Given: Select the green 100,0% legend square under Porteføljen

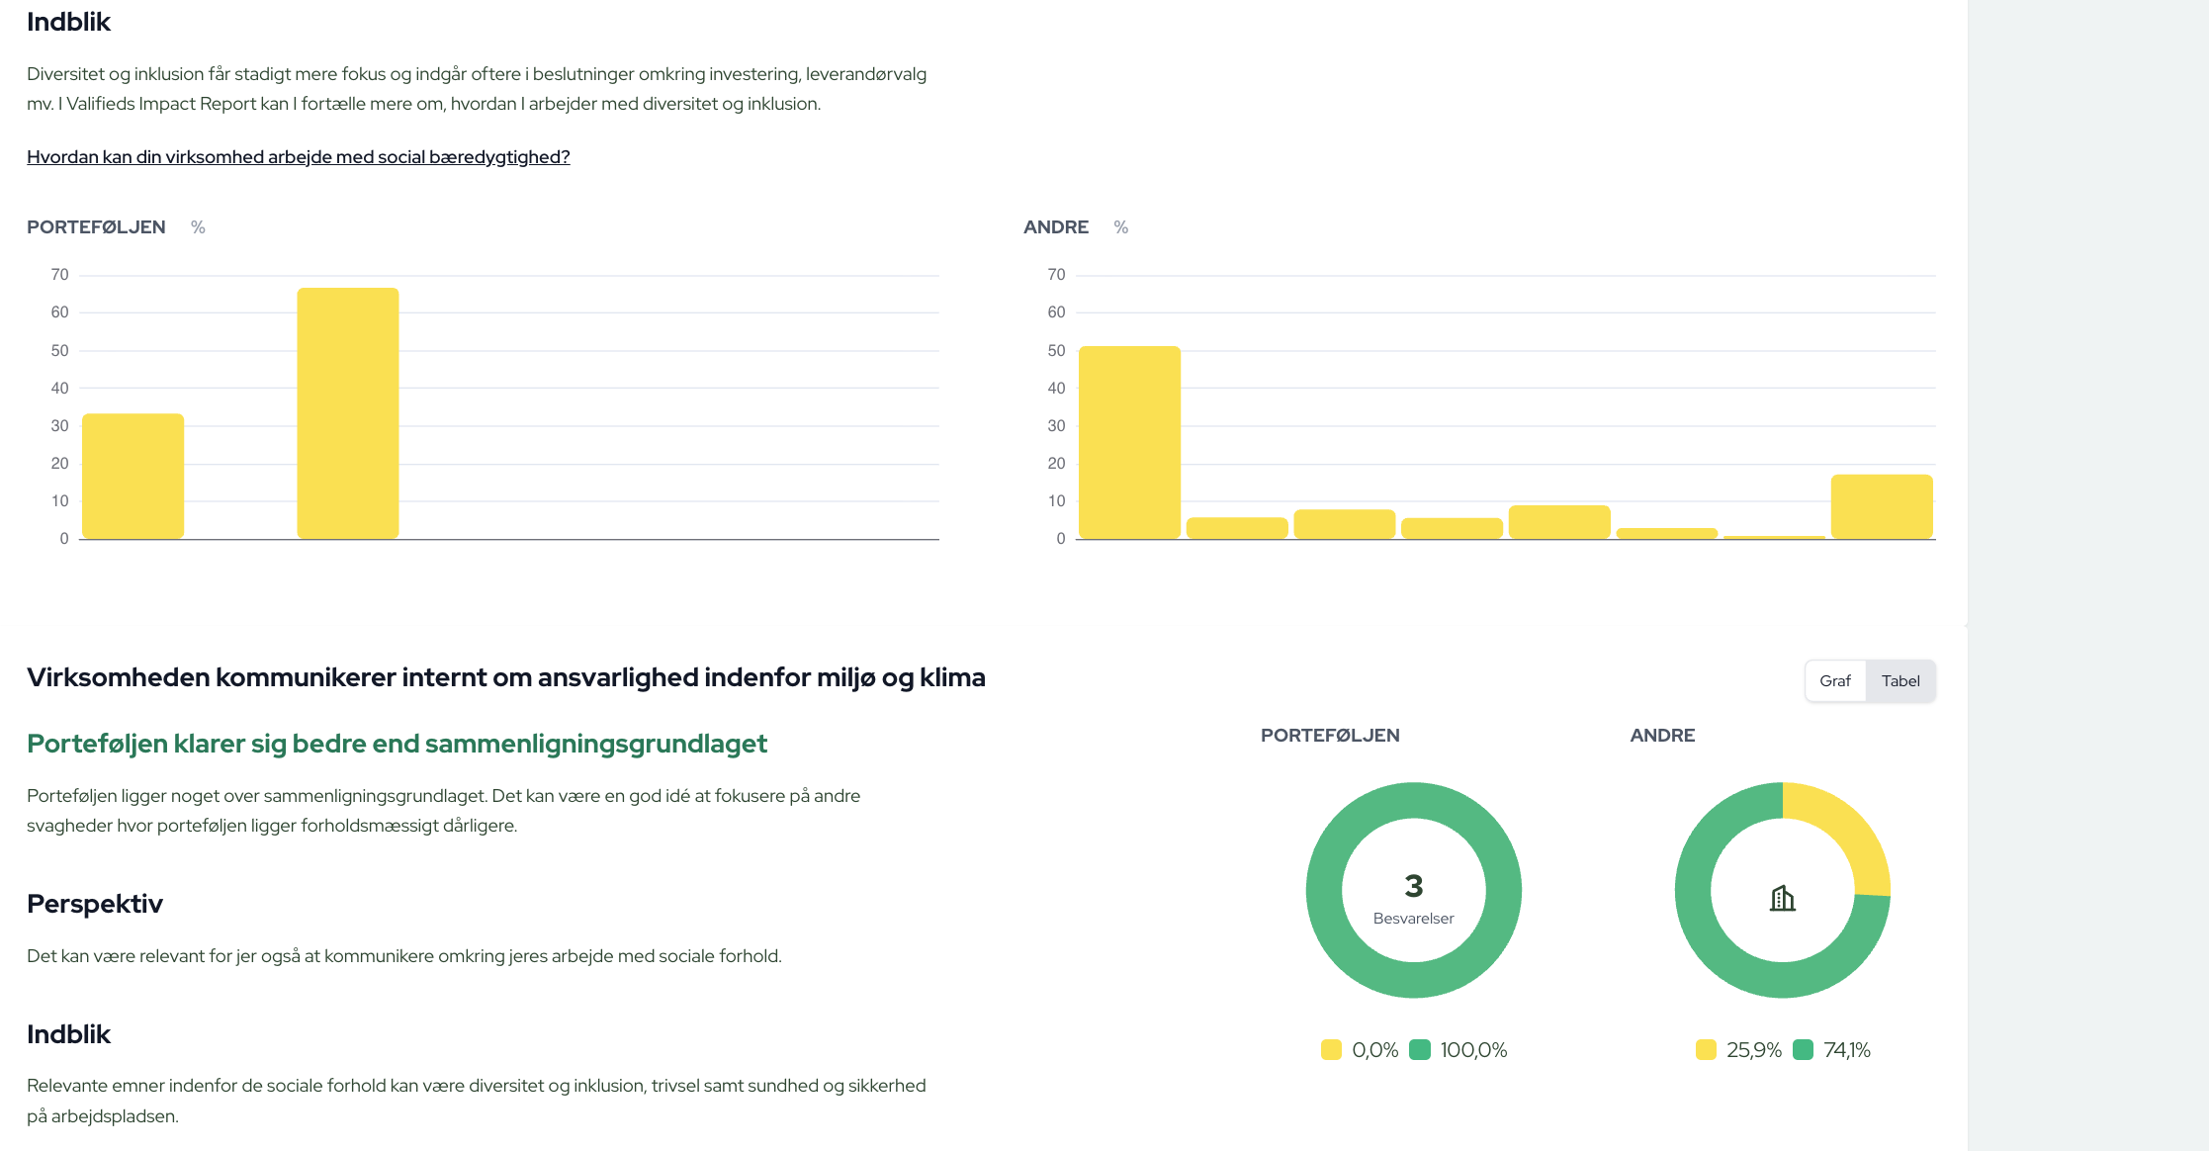Looking at the screenshot, I should pyautogui.click(x=1422, y=1049).
